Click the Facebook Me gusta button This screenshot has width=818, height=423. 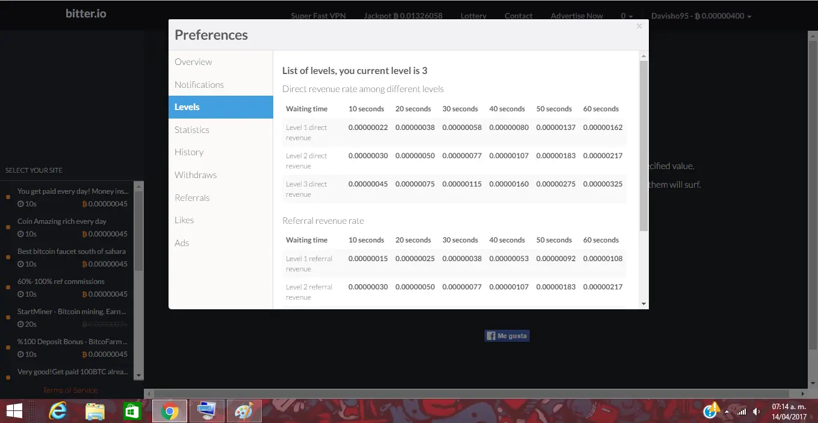tap(507, 336)
